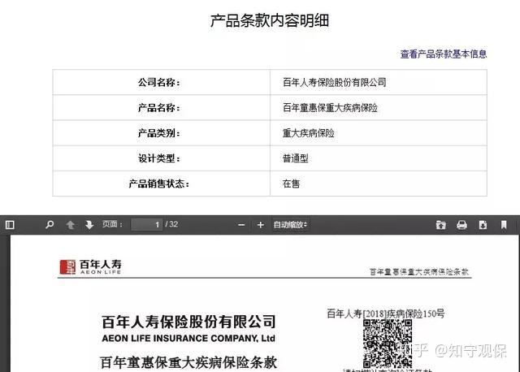This screenshot has width=520, height=372.
Task: Click the 公司名称 label cell
Action: [161, 82]
